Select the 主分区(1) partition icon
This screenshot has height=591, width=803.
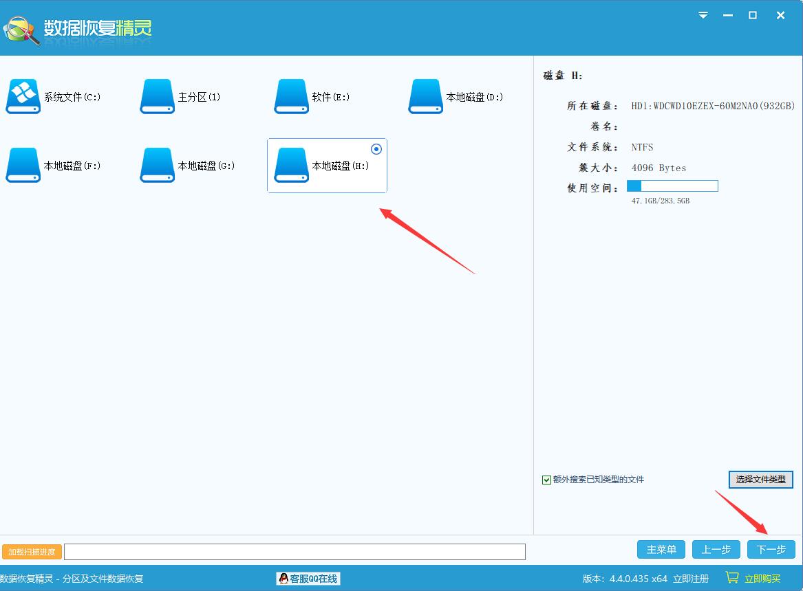click(x=157, y=97)
